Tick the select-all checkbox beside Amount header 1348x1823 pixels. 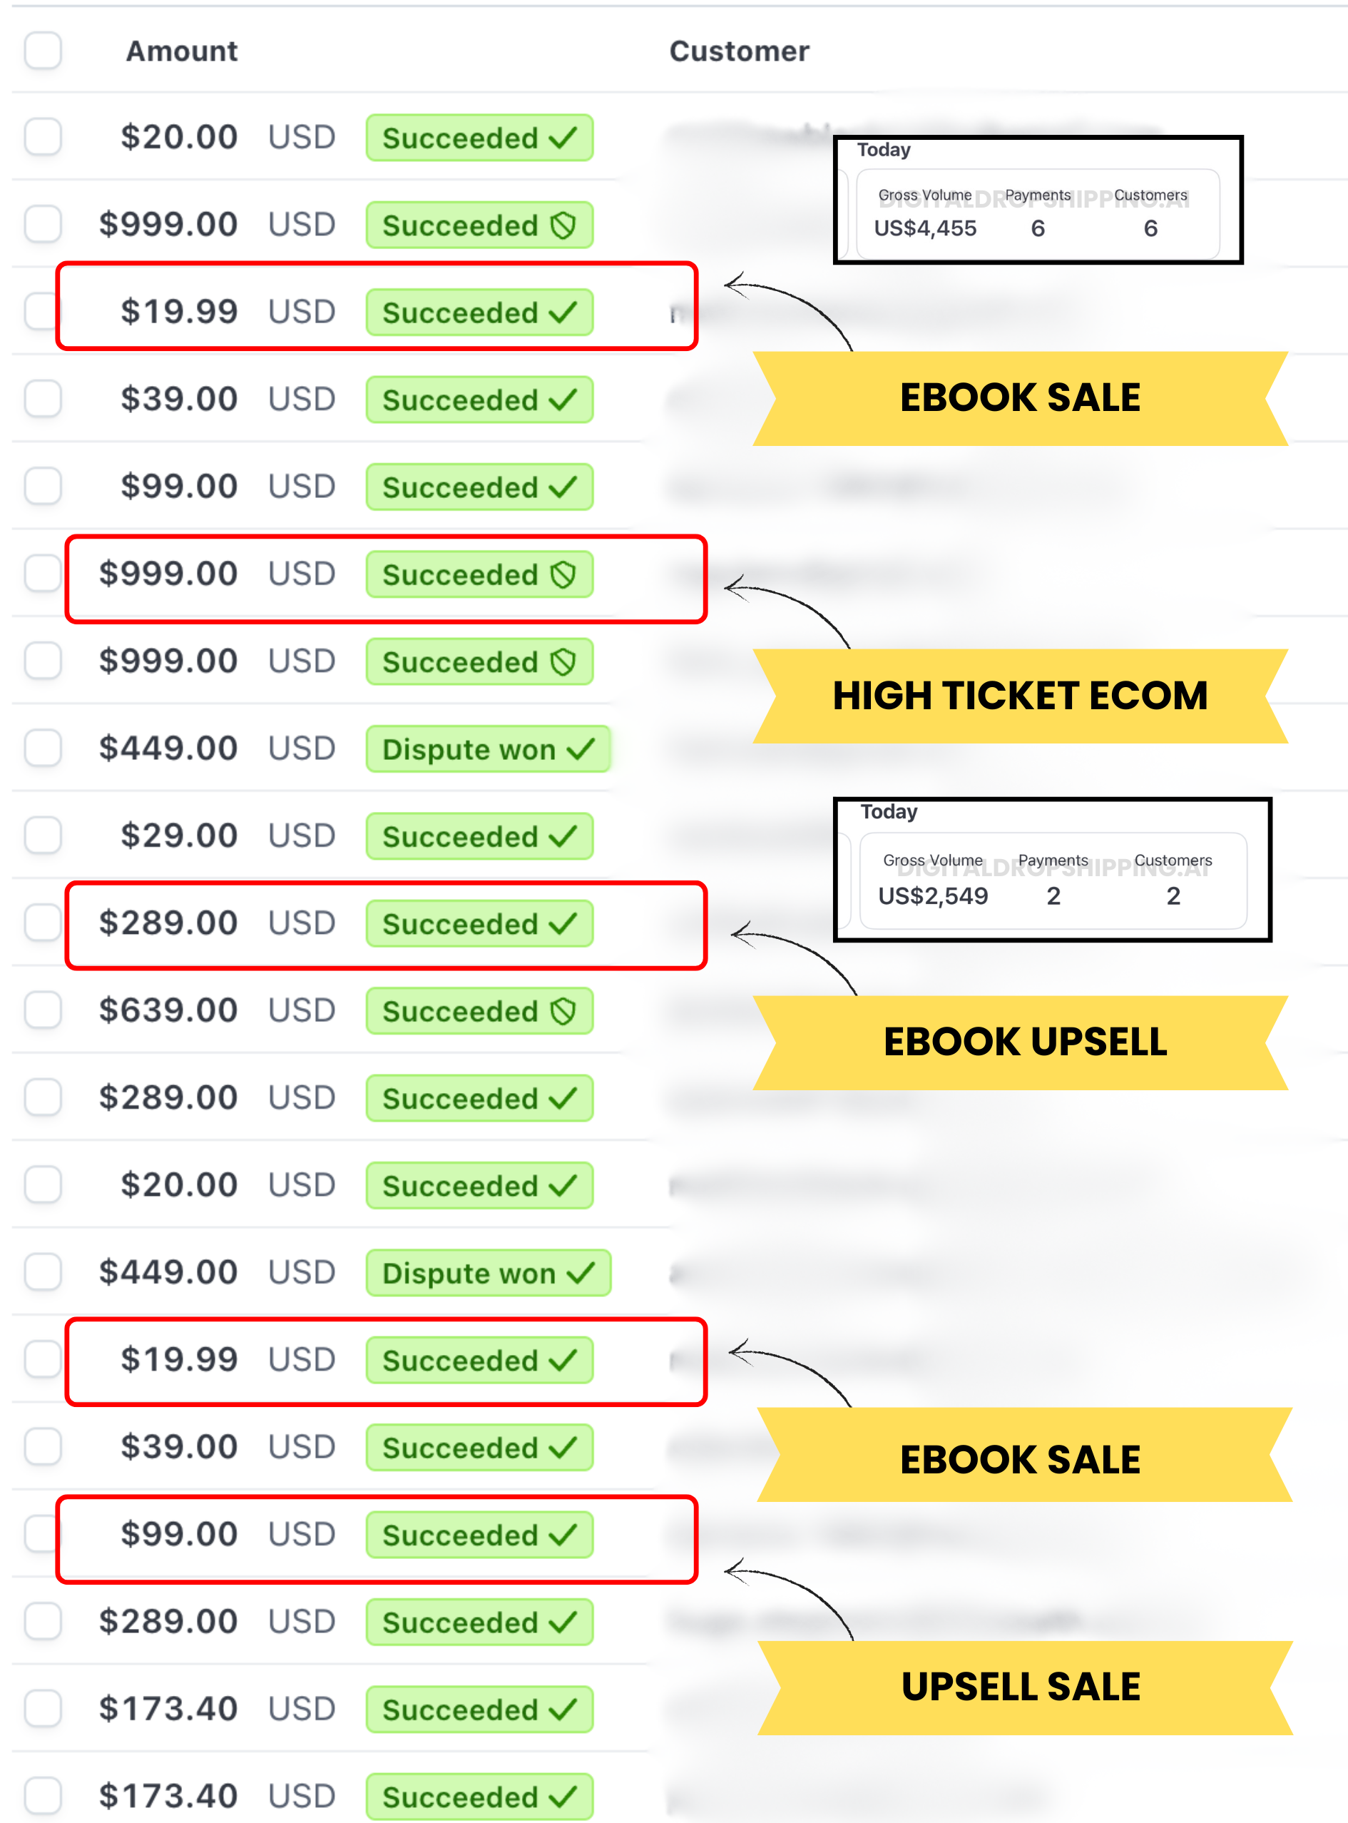click(x=42, y=51)
